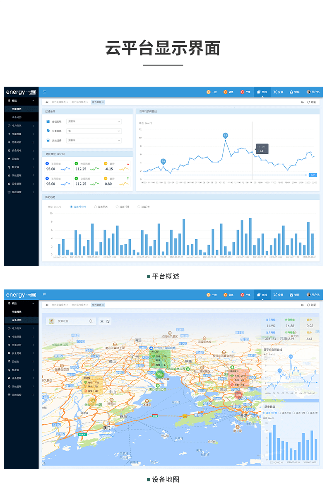Click the magnifier icon in the map search box
The image size is (327, 486).
91,321
